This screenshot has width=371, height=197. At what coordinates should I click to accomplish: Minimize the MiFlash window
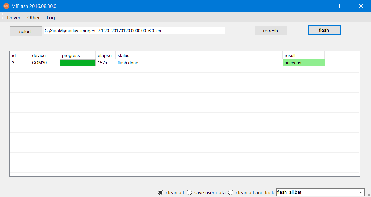(x=321, y=6)
